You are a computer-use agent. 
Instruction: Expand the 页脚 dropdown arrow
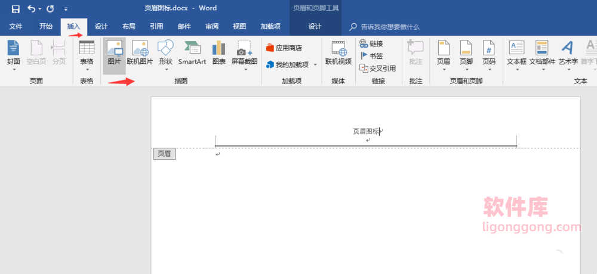[x=466, y=70]
